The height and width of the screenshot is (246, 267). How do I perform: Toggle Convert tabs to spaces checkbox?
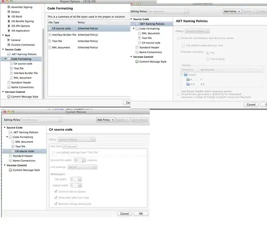pyautogui.click(x=56, y=191)
